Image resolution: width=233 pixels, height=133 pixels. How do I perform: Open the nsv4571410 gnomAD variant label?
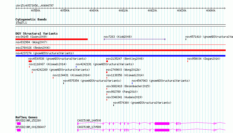click(209, 37)
